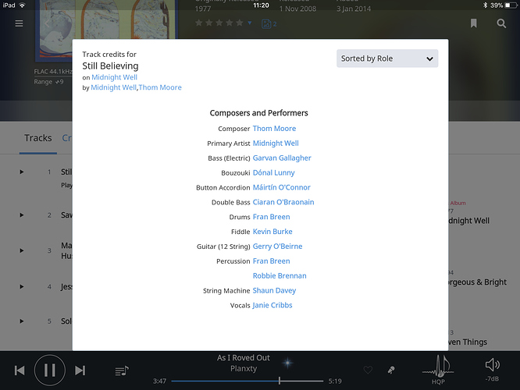Tap the Wi-Fi status icon
This screenshot has width=520, height=390.
coord(22,5)
